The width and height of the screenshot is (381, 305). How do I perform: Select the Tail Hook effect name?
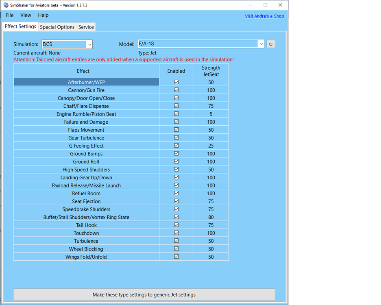point(86,225)
